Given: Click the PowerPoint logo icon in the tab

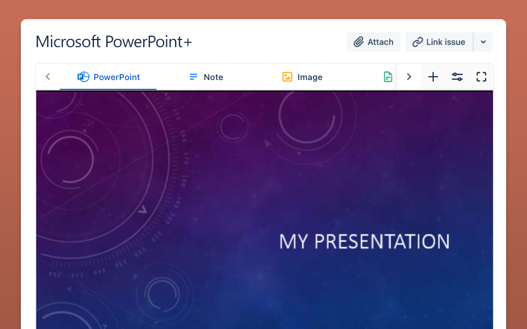Looking at the screenshot, I should point(83,77).
